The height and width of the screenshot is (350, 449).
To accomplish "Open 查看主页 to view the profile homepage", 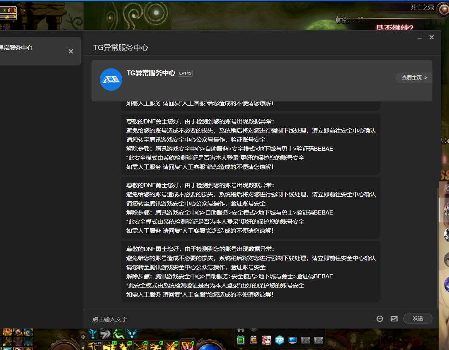I will tap(413, 77).
